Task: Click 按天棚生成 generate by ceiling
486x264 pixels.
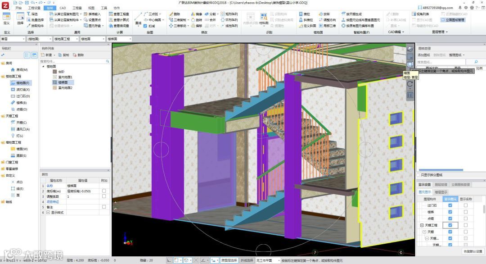Action: [x=351, y=14]
